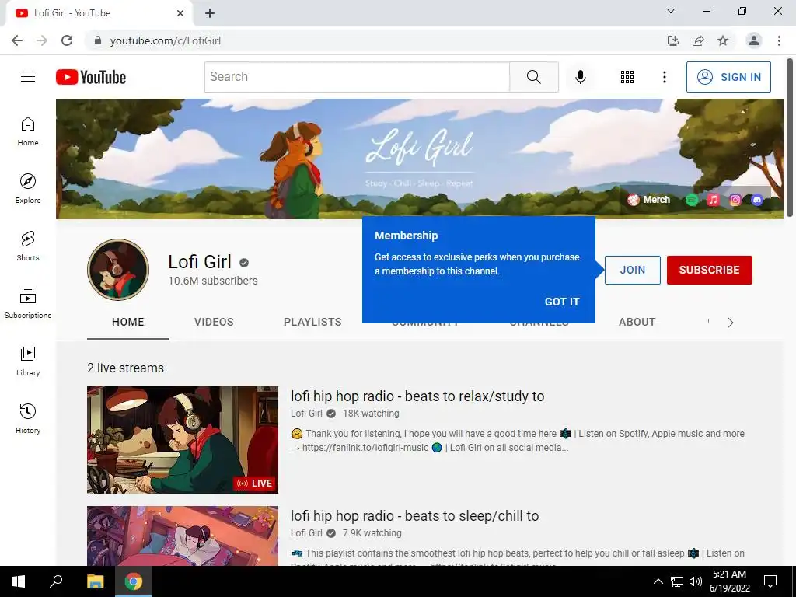Click the Merch link on the banner
796x597 pixels.
[649, 200]
